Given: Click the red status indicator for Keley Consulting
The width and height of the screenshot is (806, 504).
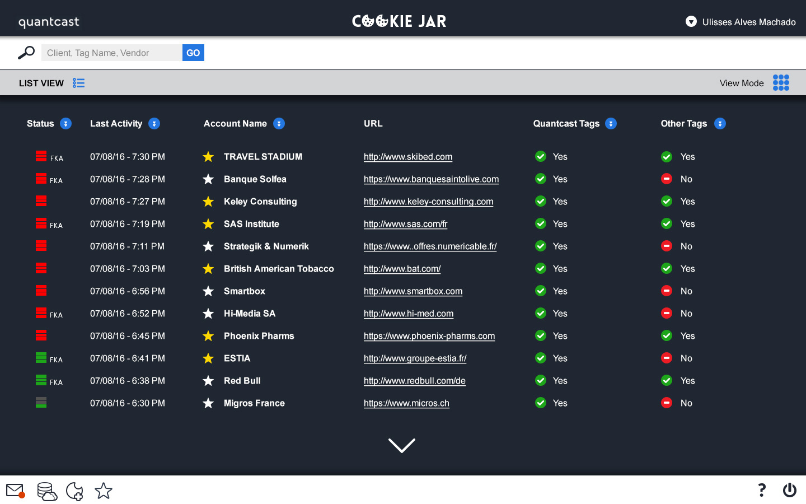Looking at the screenshot, I should tap(41, 201).
